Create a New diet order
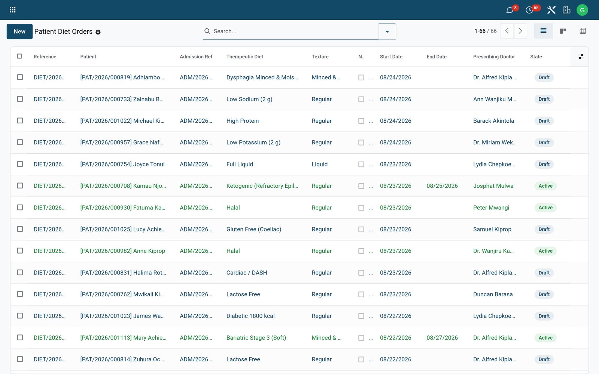This screenshot has height=374, width=599. pos(19,31)
